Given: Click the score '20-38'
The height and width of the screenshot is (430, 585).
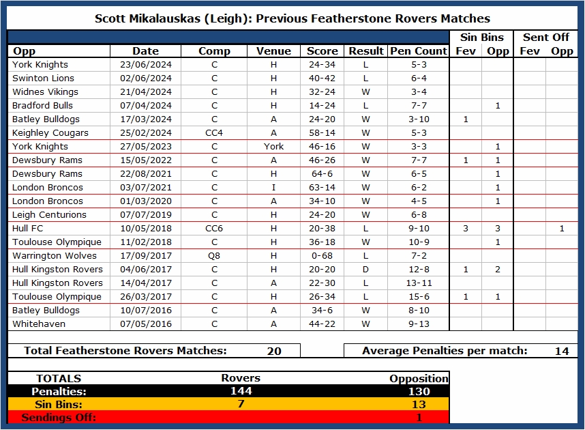Looking at the screenshot, I should pos(322,228).
